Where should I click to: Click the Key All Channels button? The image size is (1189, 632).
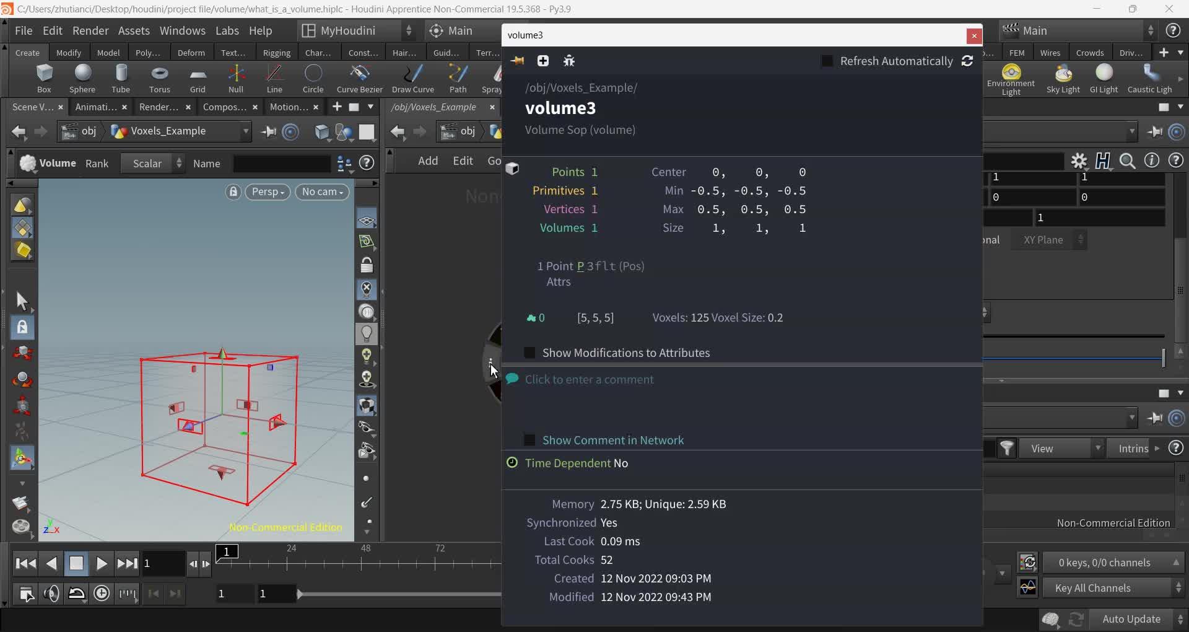tap(1093, 588)
